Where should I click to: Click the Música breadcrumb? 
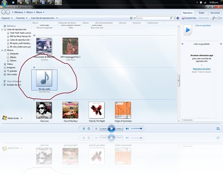(30, 12)
